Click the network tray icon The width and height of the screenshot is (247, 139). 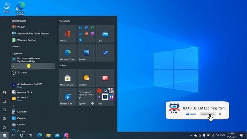click(213, 135)
